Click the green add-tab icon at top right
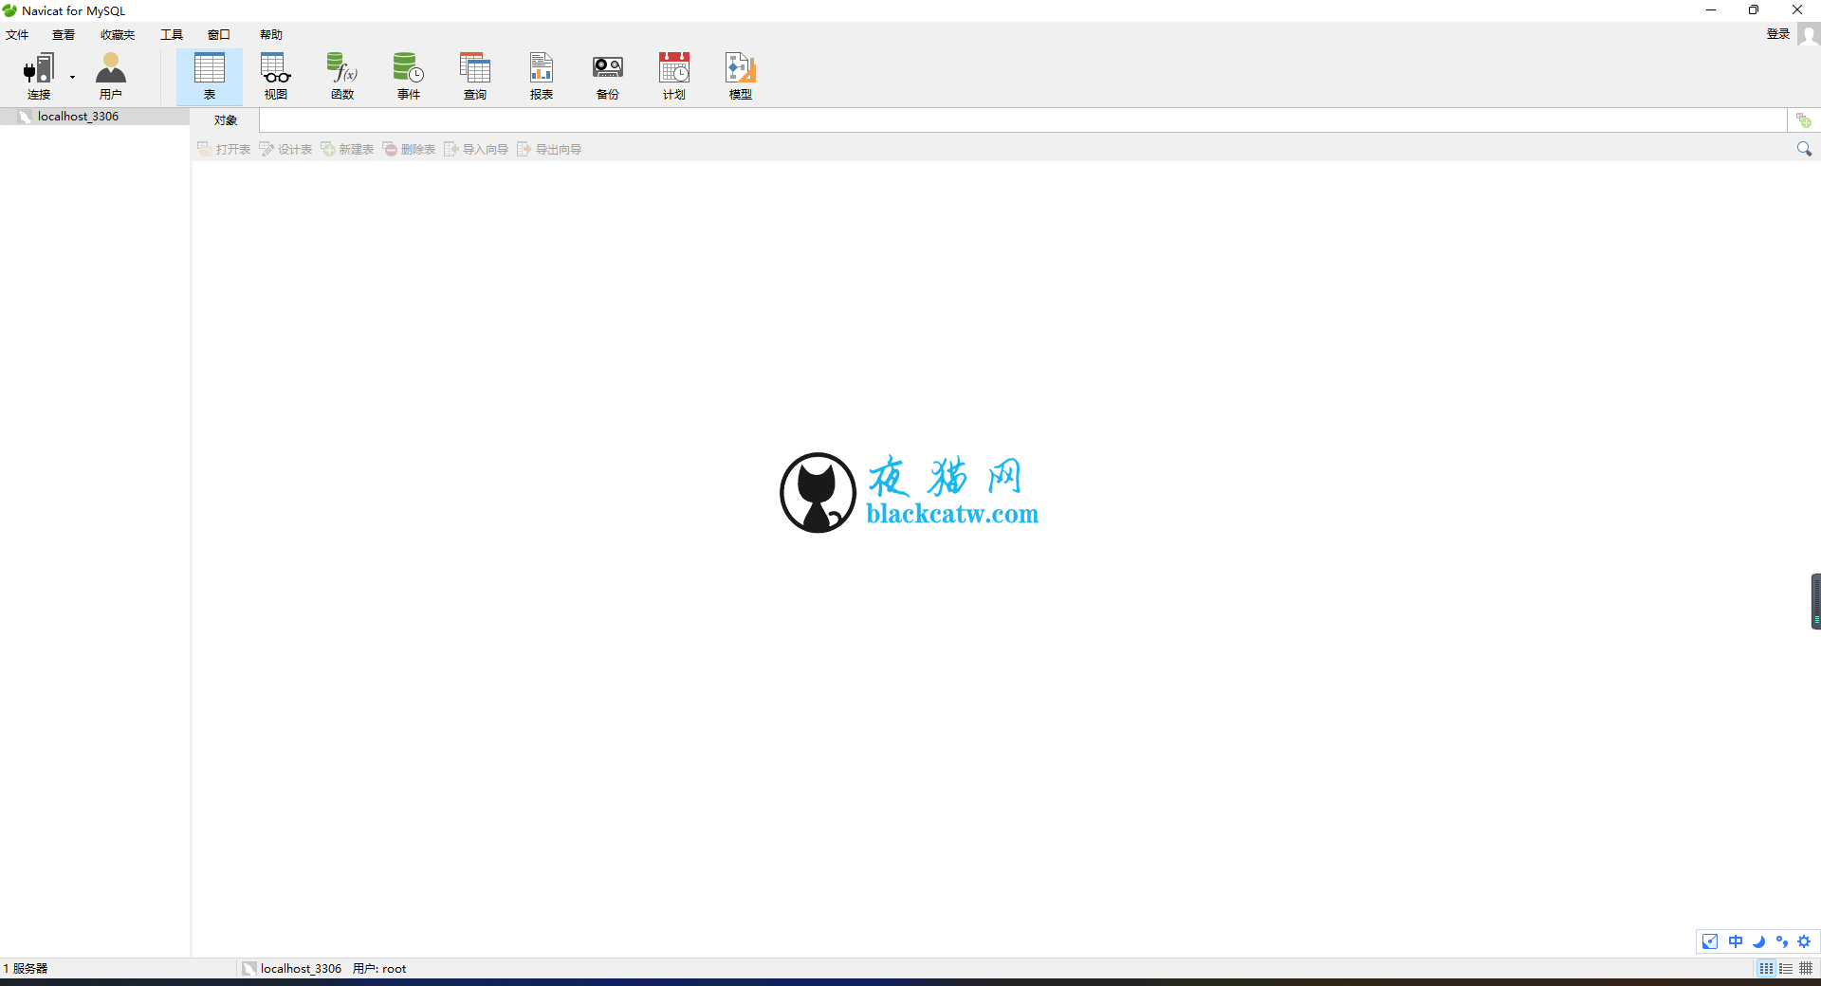1821x986 pixels. 1804,120
